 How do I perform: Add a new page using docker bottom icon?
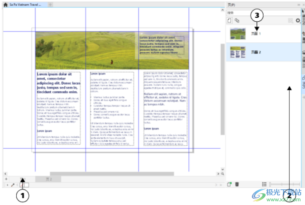229,184
